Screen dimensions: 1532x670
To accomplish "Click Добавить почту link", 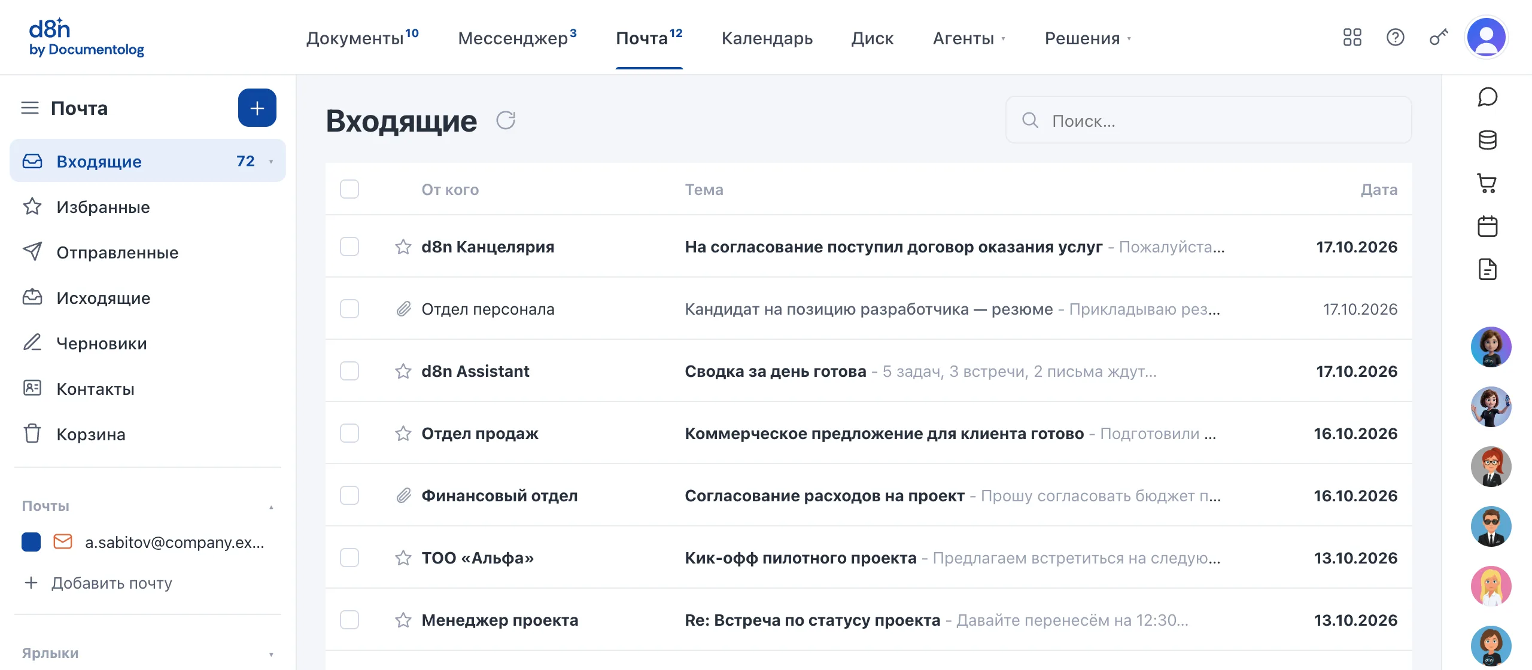I will [98, 583].
